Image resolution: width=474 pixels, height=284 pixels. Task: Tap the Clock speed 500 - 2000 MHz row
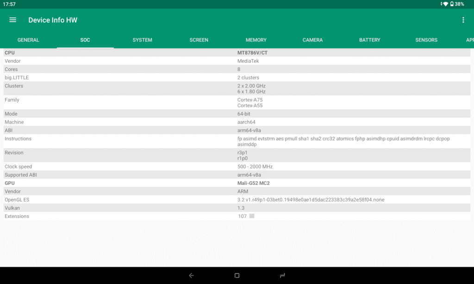point(255,167)
